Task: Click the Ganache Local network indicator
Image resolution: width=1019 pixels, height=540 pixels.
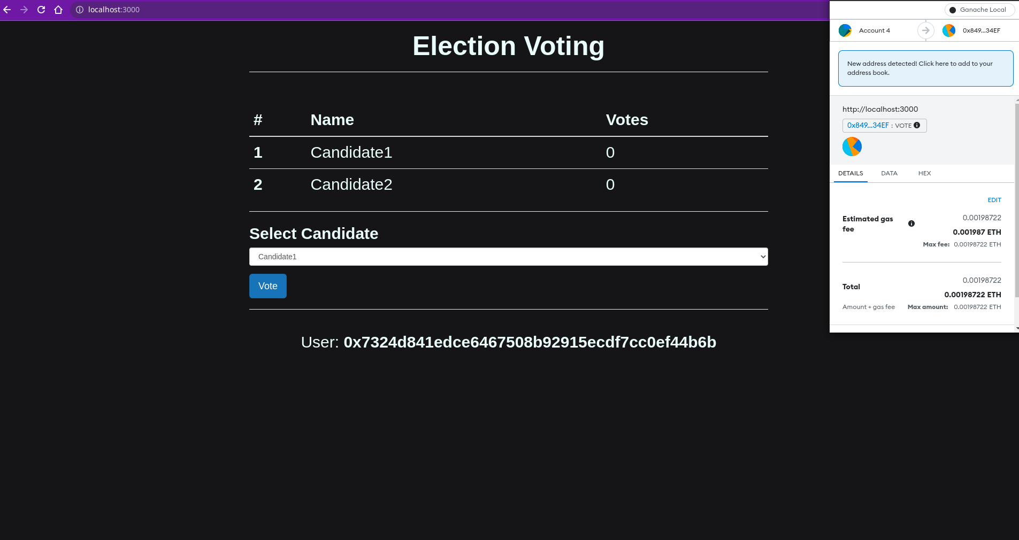Action: click(979, 10)
